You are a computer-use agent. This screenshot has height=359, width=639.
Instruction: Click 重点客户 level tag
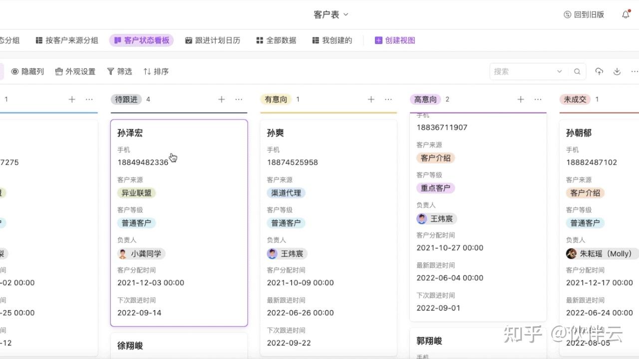point(436,188)
